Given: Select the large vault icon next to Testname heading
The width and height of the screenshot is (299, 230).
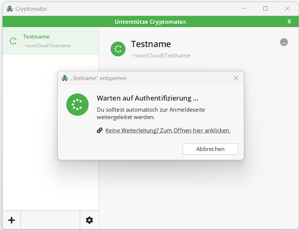Looking at the screenshot, I should (x=118, y=49).
